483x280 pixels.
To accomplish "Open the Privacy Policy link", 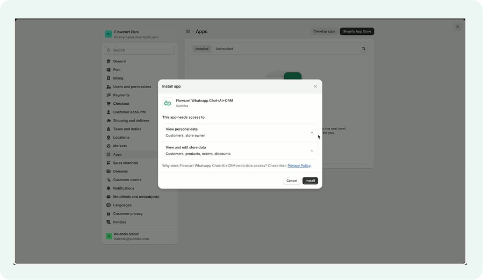I will click(x=299, y=166).
